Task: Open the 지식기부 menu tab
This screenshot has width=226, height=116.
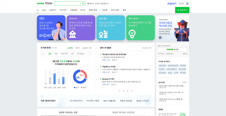Action: point(63,10)
